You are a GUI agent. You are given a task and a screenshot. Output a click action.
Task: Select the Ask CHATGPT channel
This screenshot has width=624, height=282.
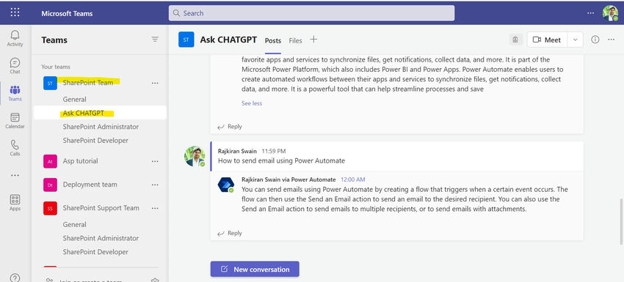(x=100, y=113)
